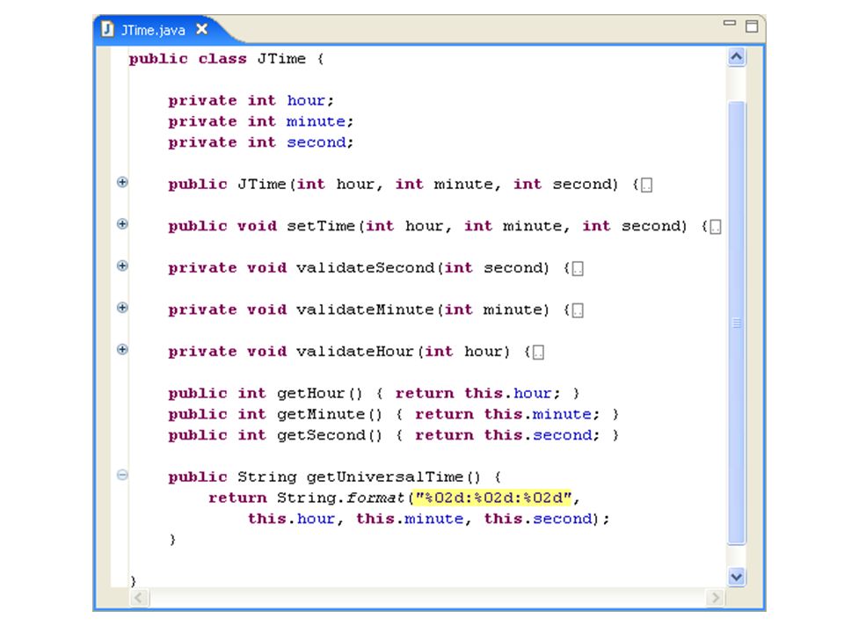Expand the folded JTime constructor
The width and height of the screenshot is (844, 633).
click(x=122, y=182)
